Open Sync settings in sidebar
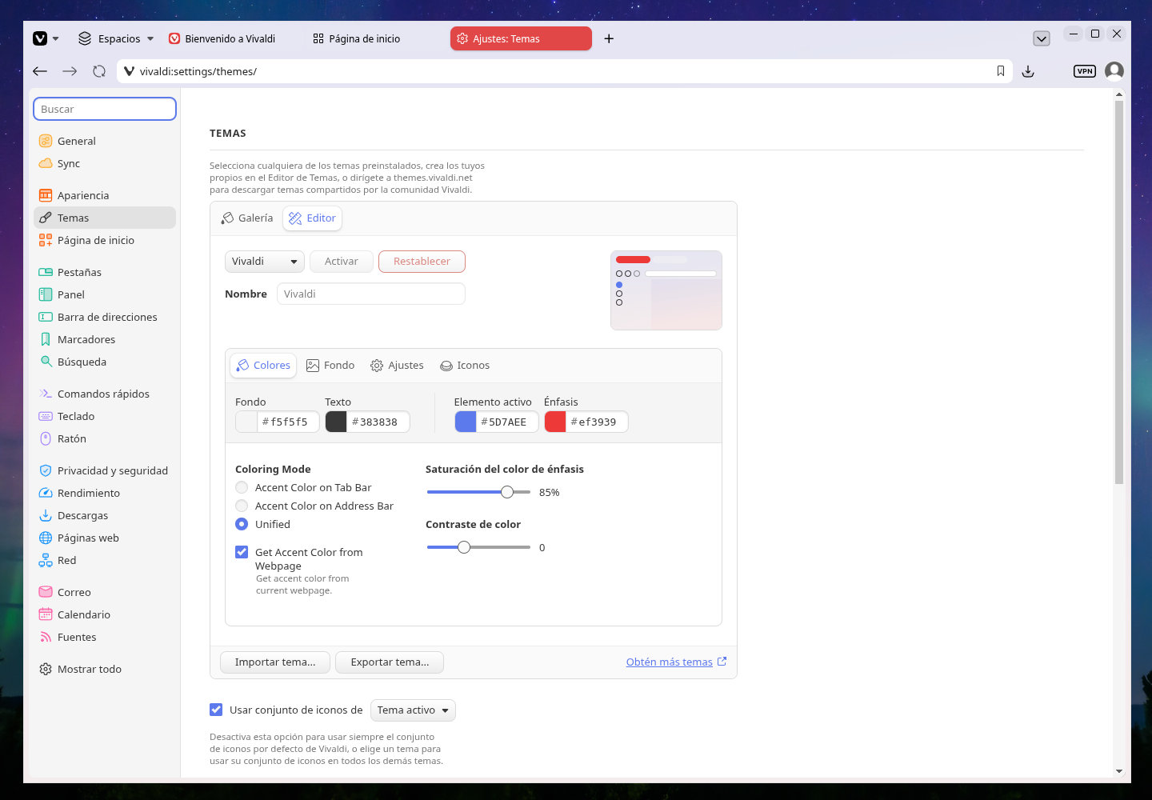 point(105,163)
